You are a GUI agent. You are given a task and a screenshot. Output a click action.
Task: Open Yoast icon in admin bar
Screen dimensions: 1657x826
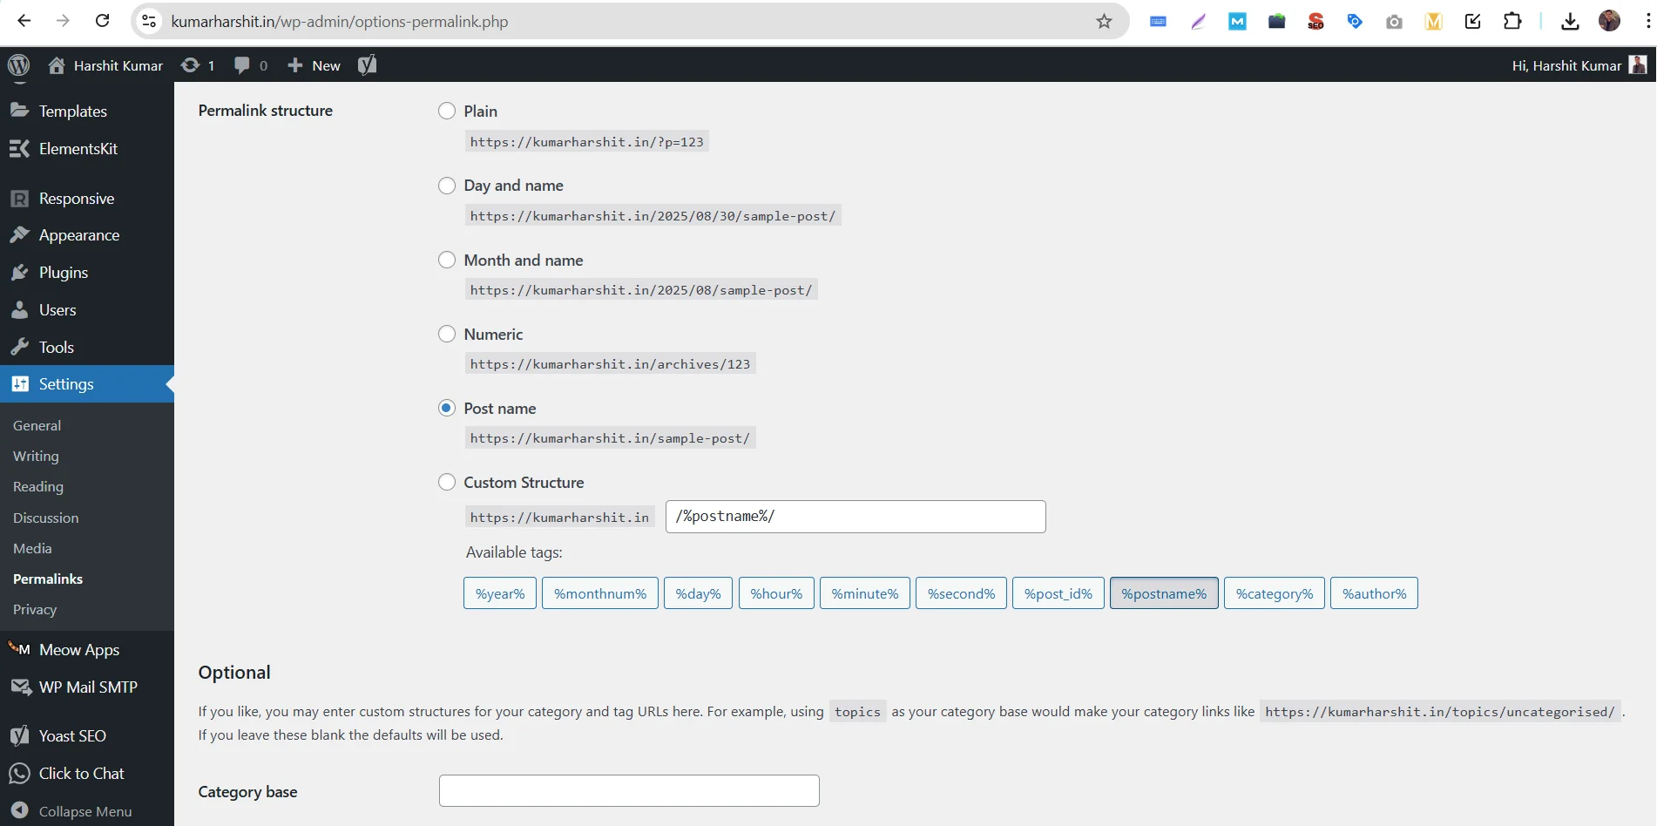pos(367,65)
